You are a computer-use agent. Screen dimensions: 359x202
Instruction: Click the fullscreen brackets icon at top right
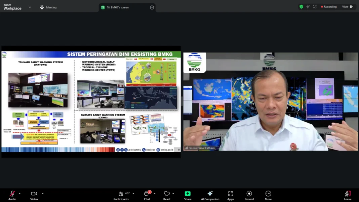(315, 7)
